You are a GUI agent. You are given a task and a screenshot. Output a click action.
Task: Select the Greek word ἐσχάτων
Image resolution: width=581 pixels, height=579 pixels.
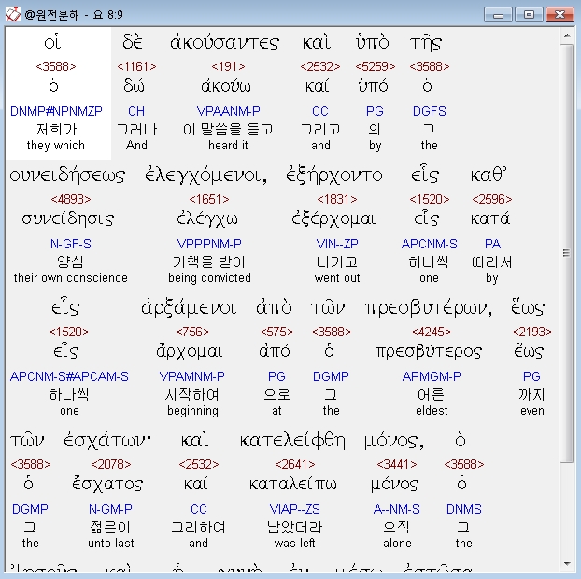(107, 441)
